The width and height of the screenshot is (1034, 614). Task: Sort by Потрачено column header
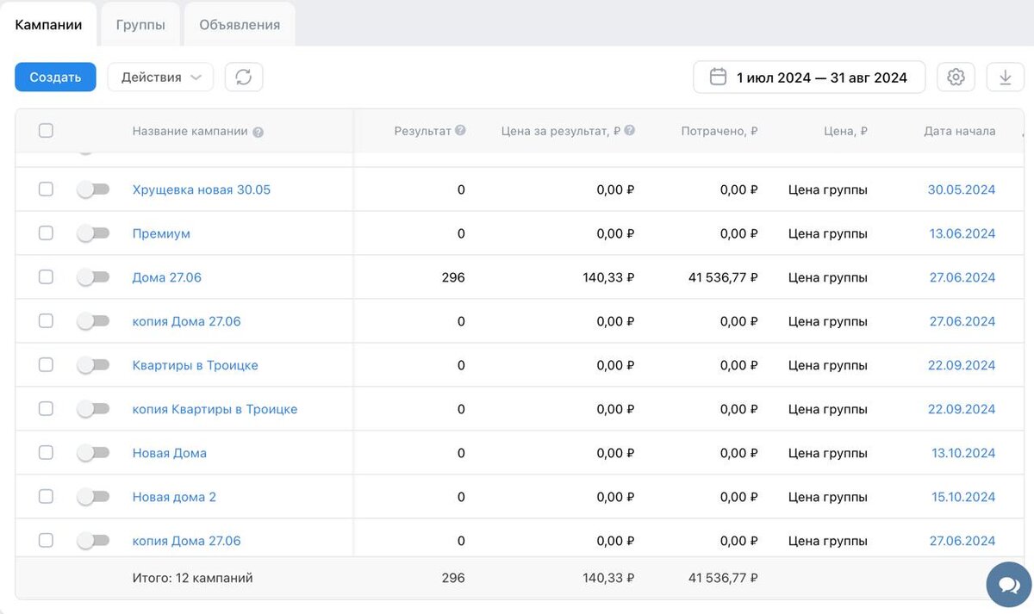tap(719, 132)
